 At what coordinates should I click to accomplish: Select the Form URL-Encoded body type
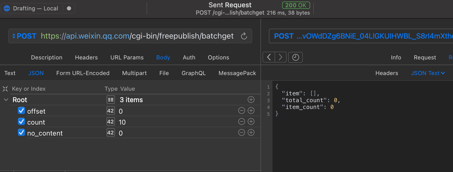83,73
